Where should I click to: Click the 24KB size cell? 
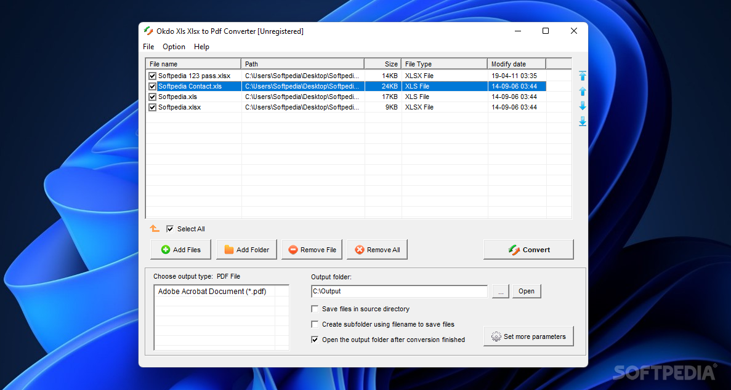[x=383, y=86]
